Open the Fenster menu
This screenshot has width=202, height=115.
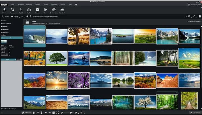coord(46,5)
